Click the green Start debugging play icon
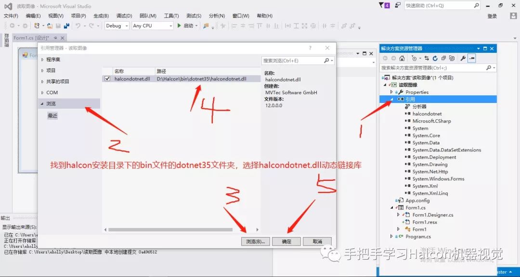 coord(179,25)
